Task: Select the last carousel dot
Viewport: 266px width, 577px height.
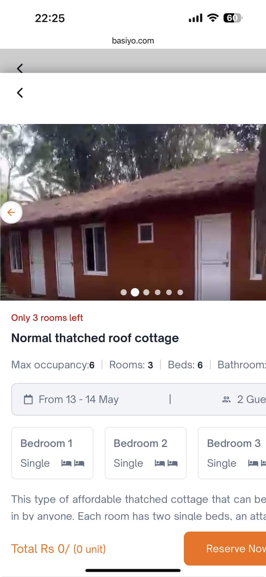Action: (x=180, y=292)
